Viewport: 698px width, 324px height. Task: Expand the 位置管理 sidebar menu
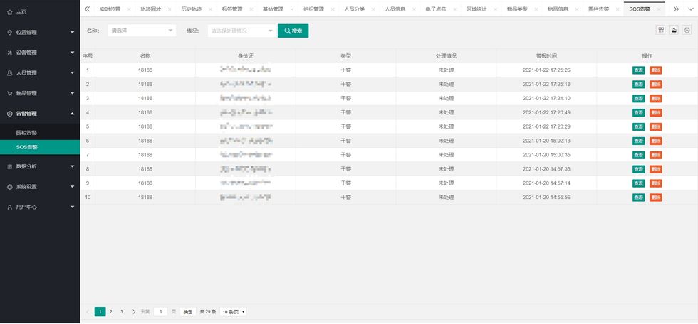click(40, 32)
